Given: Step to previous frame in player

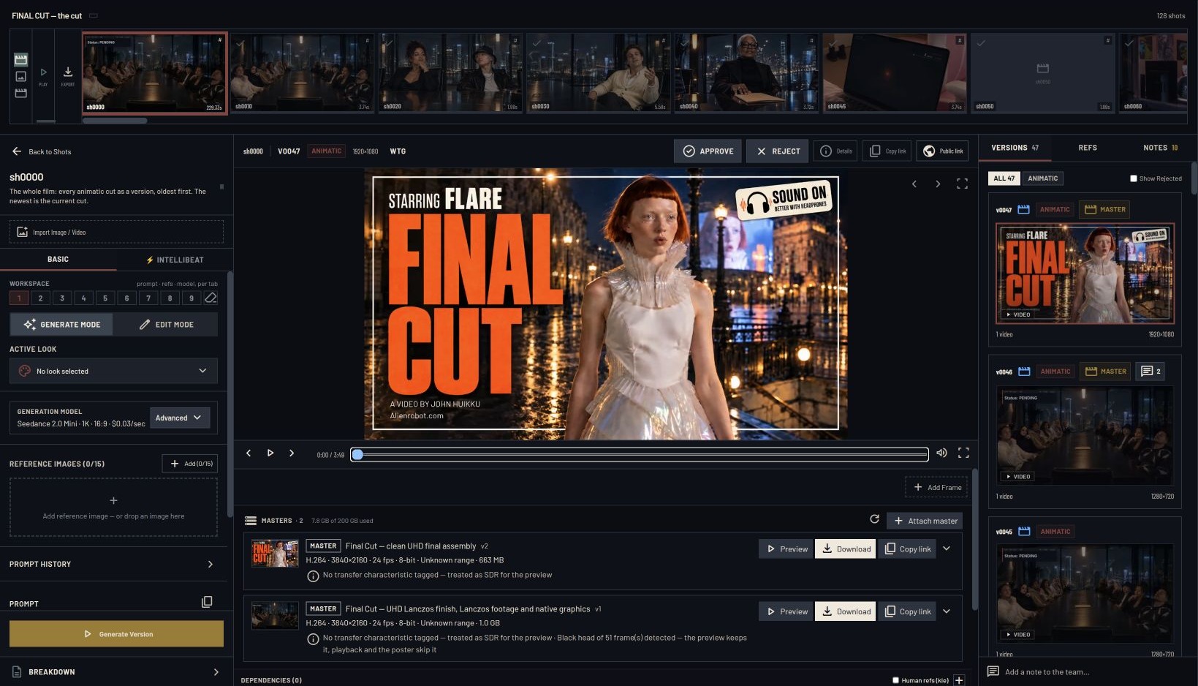Looking at the screenshot, I should [x=249, y=453].
